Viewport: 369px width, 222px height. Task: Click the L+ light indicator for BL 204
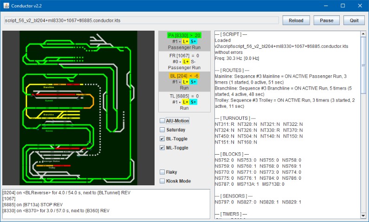coord(185,81)
